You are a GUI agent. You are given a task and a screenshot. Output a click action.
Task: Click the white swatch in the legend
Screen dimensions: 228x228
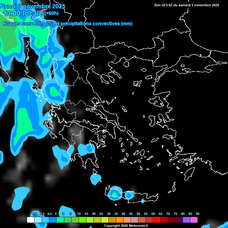click(30, 220)
